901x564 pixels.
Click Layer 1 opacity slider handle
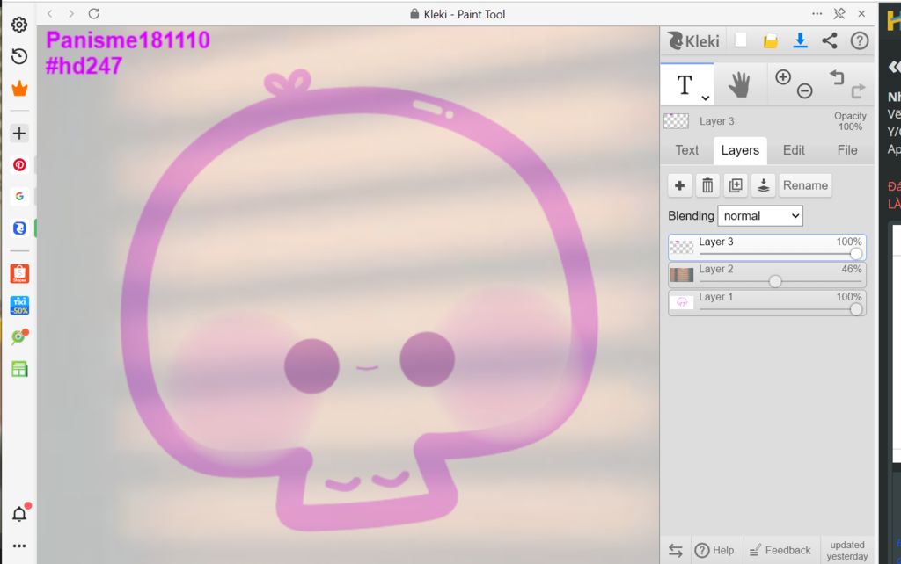click(855, 309)
